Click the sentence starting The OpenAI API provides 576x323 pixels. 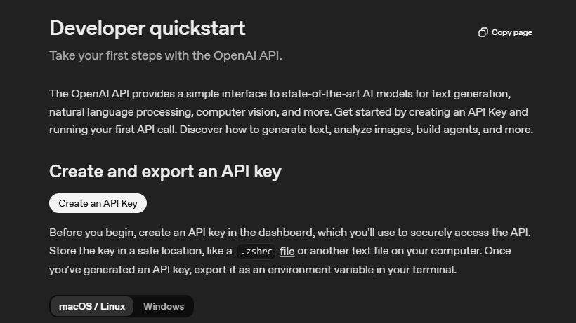(x=211, y=93)
